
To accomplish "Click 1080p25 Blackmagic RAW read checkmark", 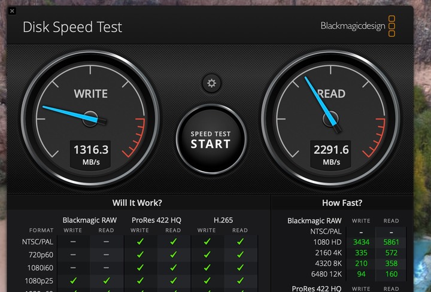I will point(107,281).
